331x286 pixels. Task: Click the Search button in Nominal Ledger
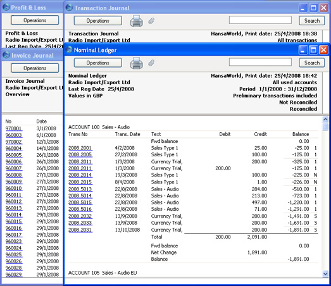tap(312, 63)
